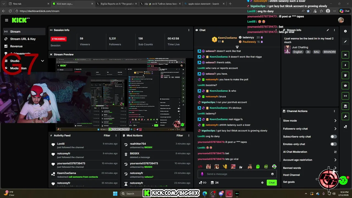This screenshot has width=352, height=198.
Task: Toggle the camera widget icon in right toolbar
Action: tap(345, 106)
